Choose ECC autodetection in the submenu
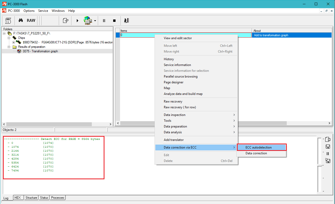Image resolution: width=335 pixels, height=204 pixels. [261, 147]
